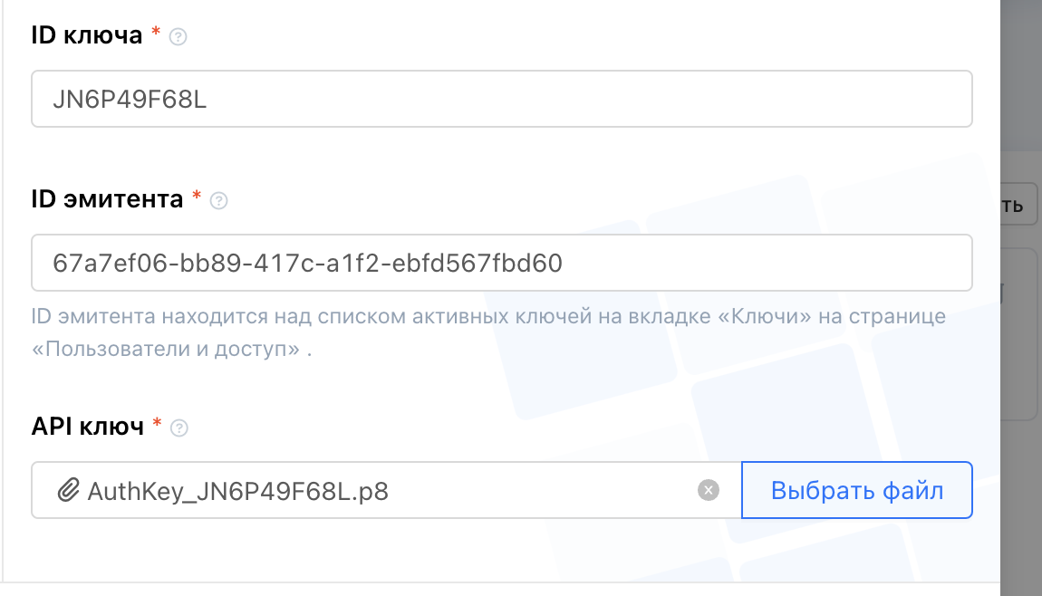The height and width of the screenshot is (596, 1042).
Task: Click the ID эмитента label text
Action: (107, 198)
